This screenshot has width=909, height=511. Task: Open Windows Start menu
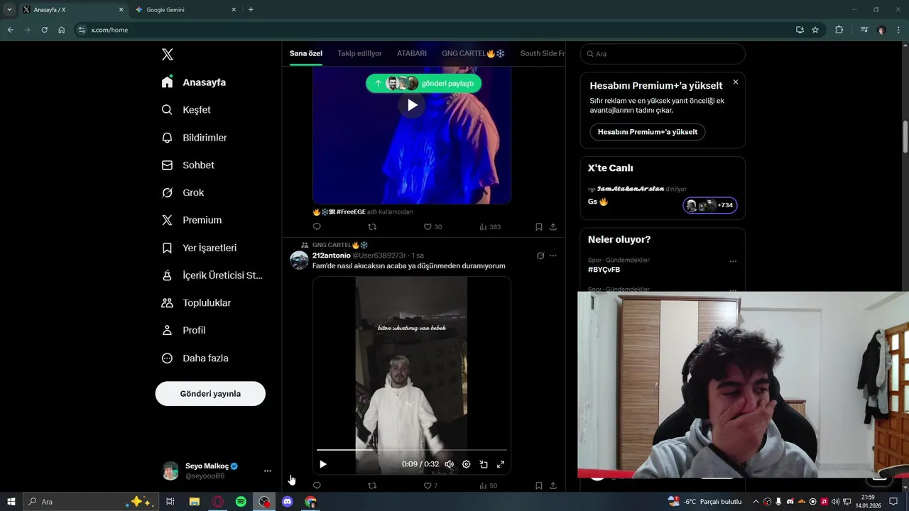[x=11, y=502]
